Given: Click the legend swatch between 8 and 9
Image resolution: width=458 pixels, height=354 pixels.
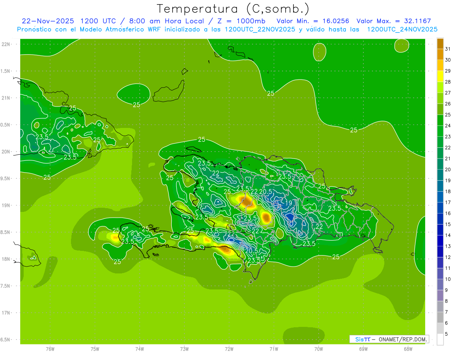Looking at the screenshot, I should point(440,296).
